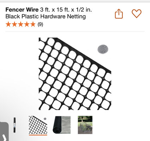Open the Fencer Wire brand link

tap(22, 10)
